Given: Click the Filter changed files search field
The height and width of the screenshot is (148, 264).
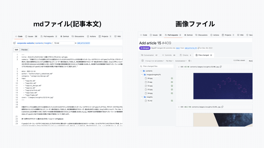Looking at the screenshot, I should [156, 66].
